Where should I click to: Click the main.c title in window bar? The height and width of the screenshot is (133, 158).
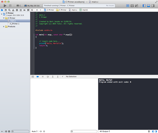94,2
